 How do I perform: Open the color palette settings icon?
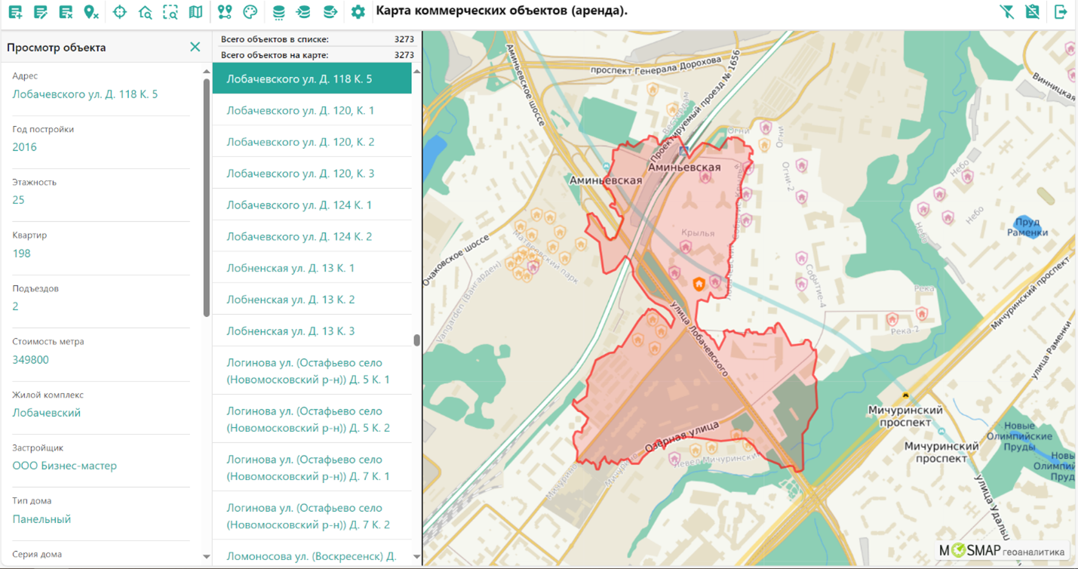[x=250, y=12]
